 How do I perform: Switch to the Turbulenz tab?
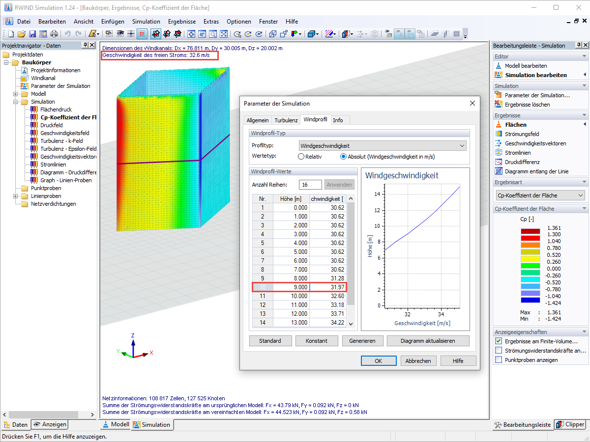click(x=286, y=120)
